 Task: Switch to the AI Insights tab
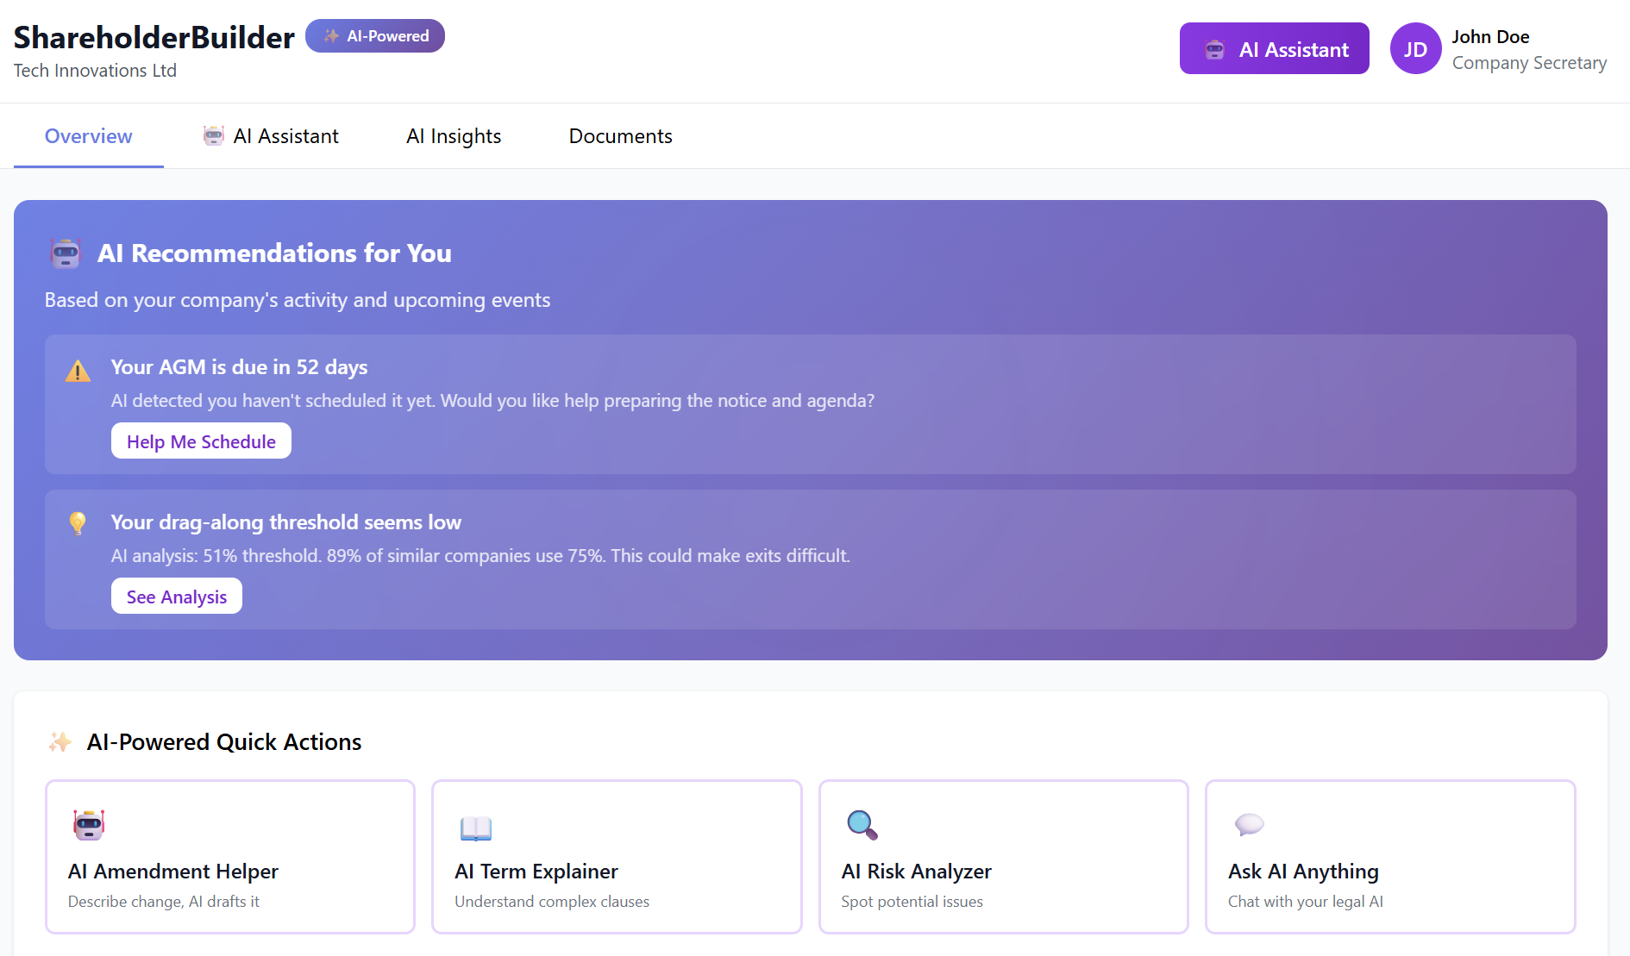454,135
